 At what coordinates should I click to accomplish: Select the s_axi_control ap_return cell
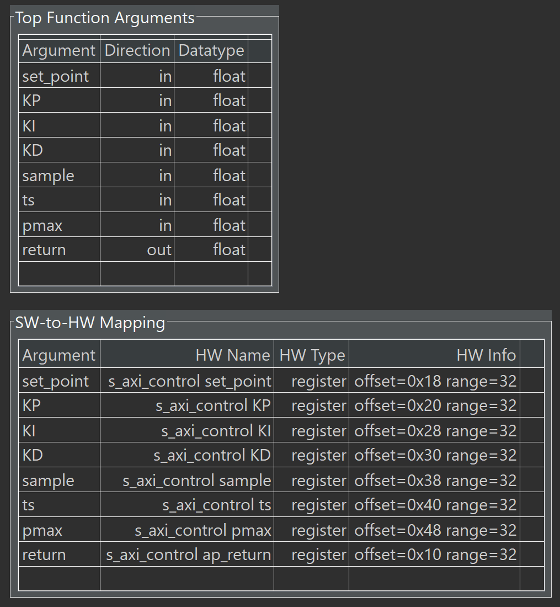188,555
